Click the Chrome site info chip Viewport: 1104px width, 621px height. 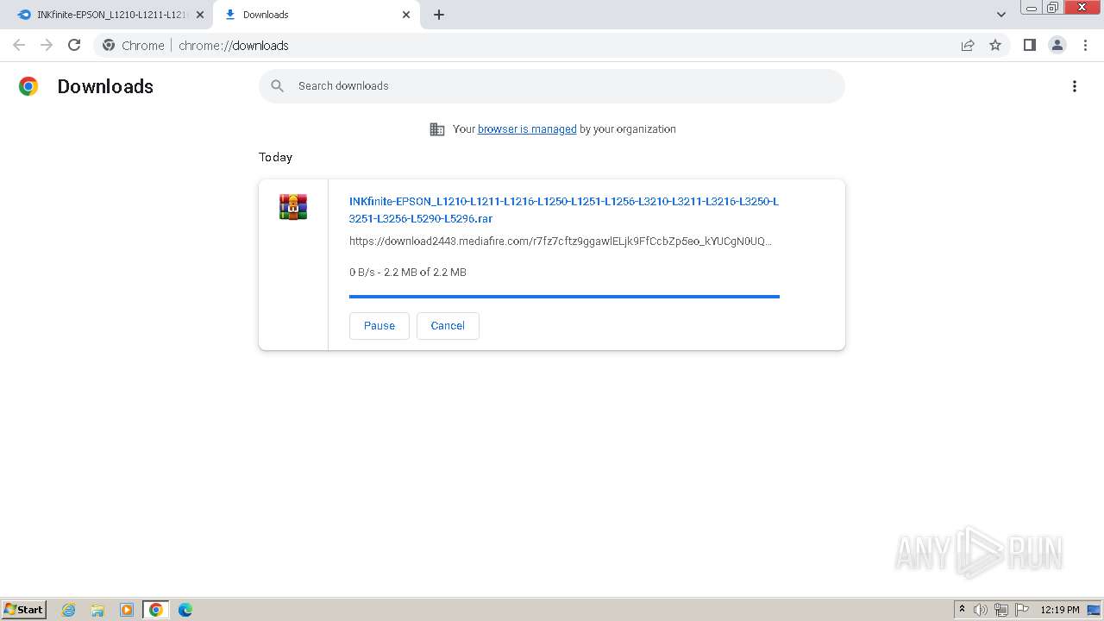click(x=133, y=46)
